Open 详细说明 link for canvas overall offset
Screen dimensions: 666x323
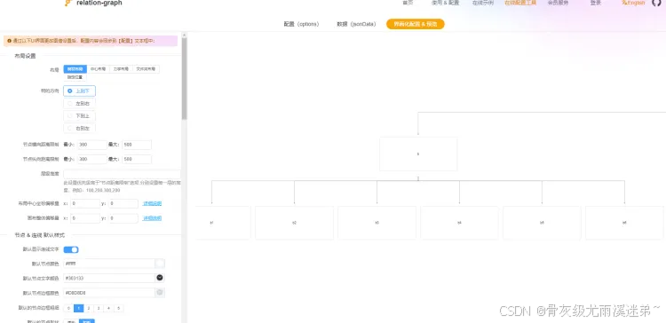tap(152, 218)
